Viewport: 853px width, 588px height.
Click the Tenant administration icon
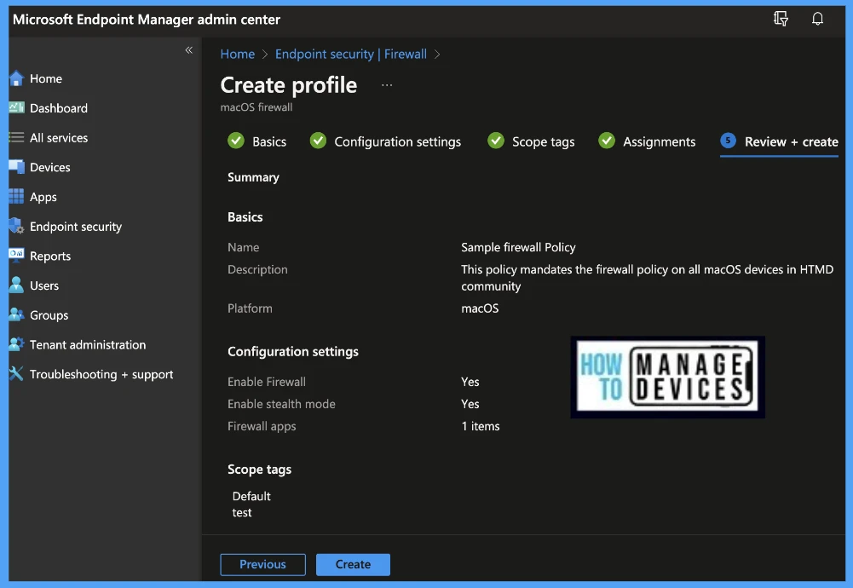16,344
